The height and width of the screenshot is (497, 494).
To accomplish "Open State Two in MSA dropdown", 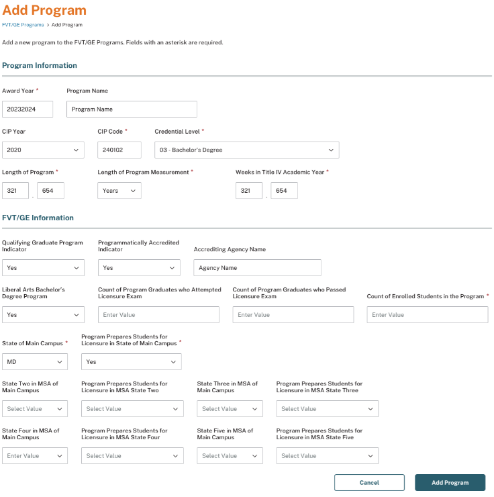I will [35, 408].
